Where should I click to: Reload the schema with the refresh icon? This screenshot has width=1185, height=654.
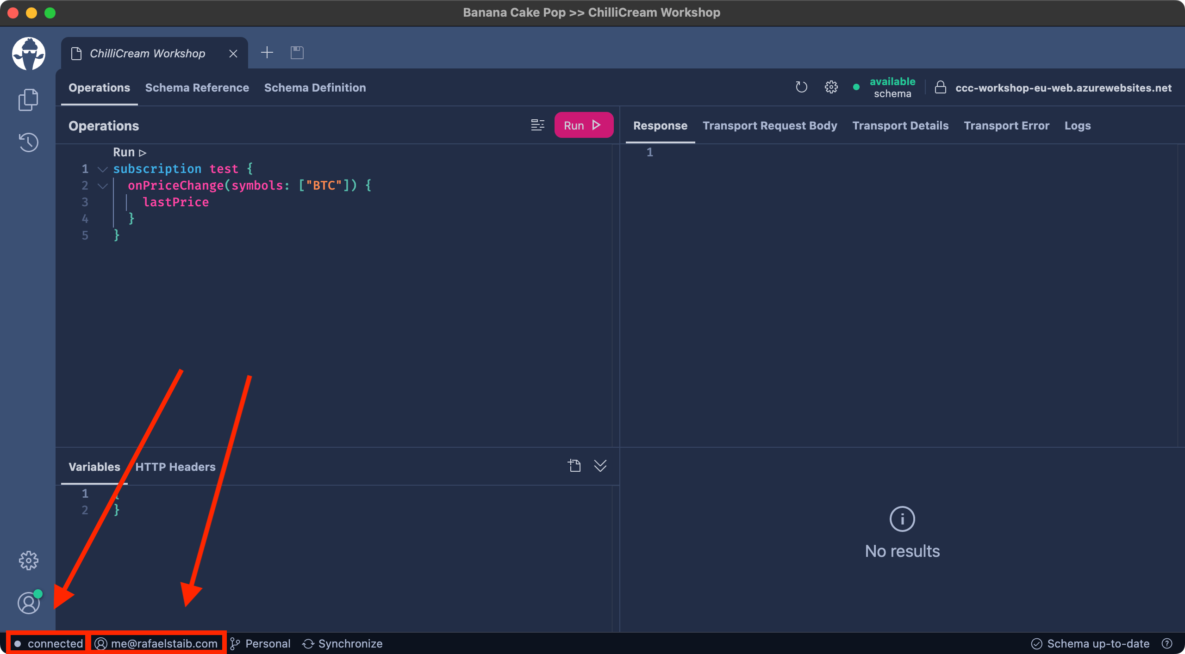click(x=801, y=87)
